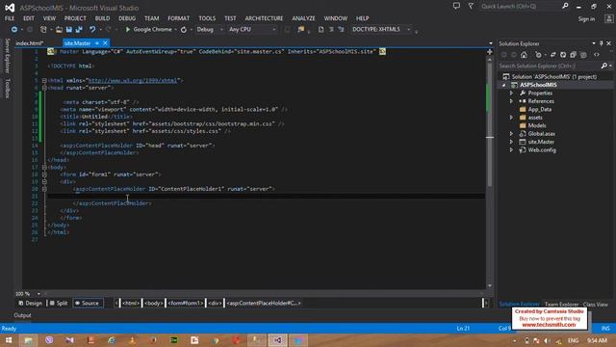Expand the Global.asax node
Viewport: 616px width, 347px height.
tap(511, 134)
